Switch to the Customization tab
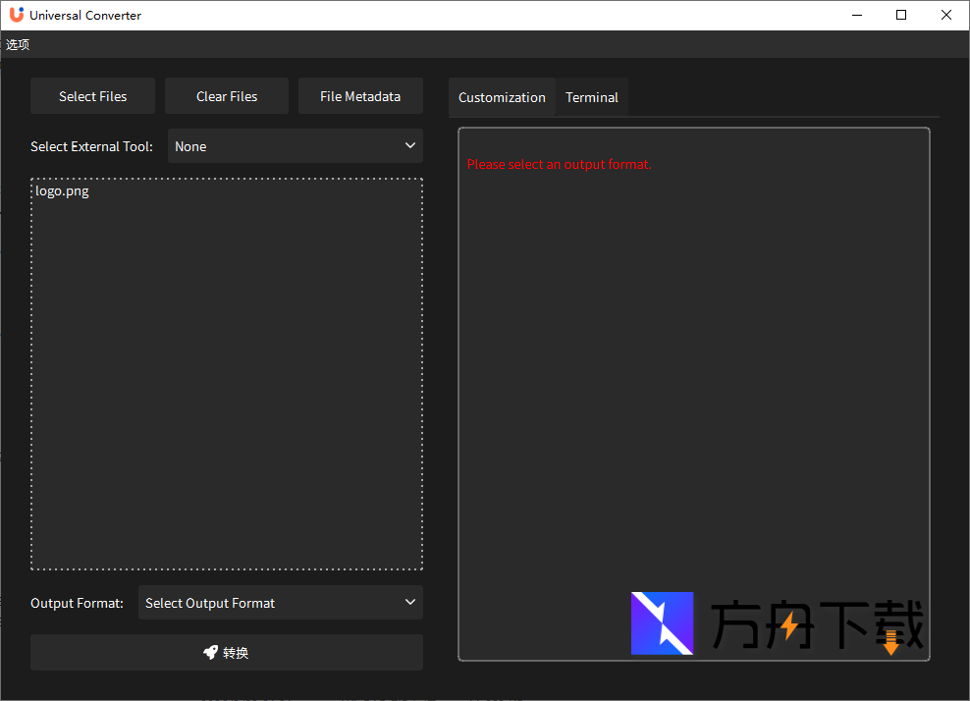 [502, 97]
